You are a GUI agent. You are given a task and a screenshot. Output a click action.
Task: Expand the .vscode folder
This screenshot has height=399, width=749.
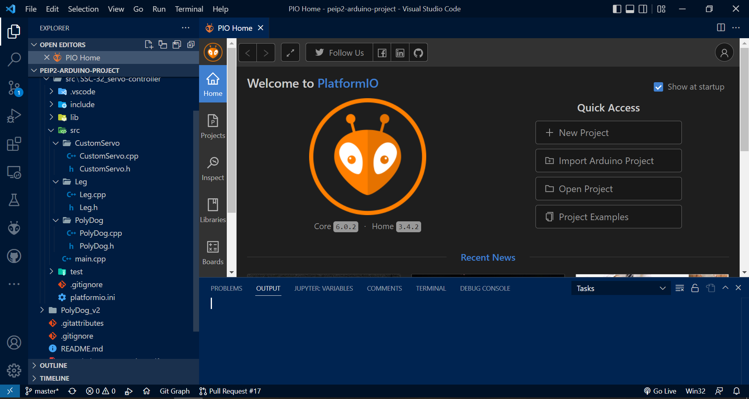(51, 92)
